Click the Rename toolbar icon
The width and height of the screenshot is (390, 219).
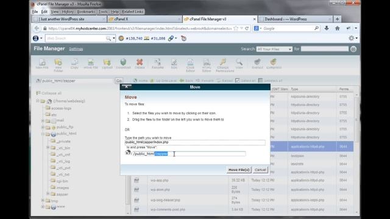[x=157, y=64]
